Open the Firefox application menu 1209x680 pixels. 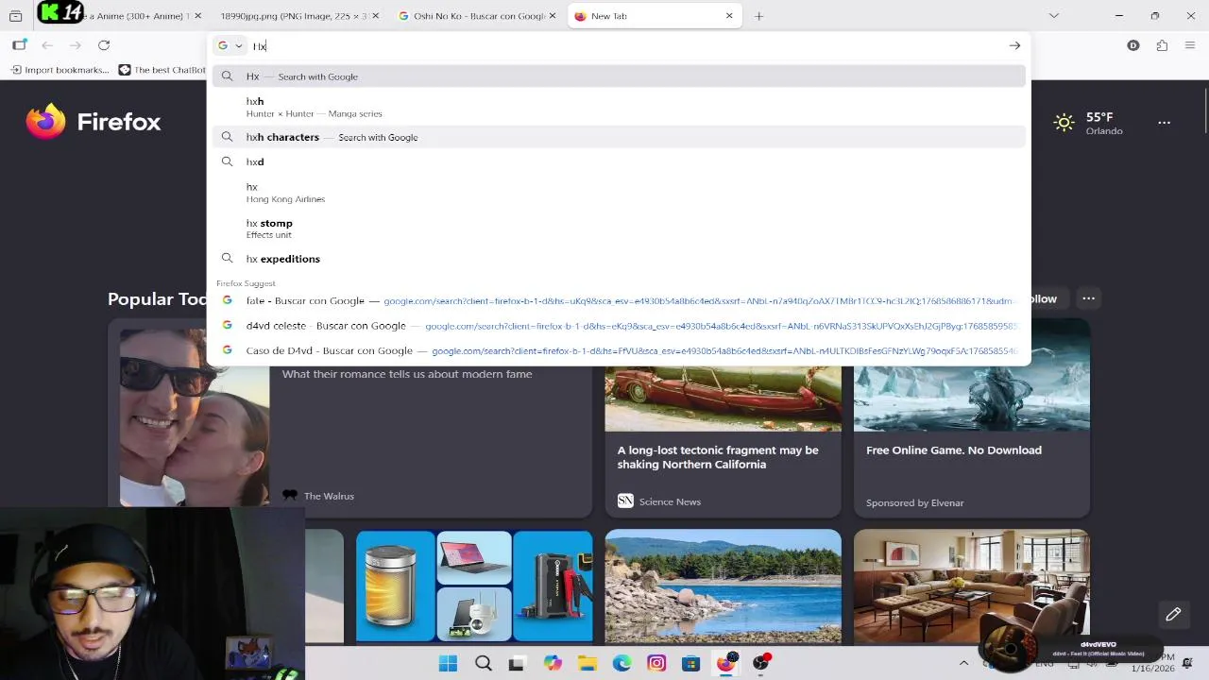tap(1190, 45)
